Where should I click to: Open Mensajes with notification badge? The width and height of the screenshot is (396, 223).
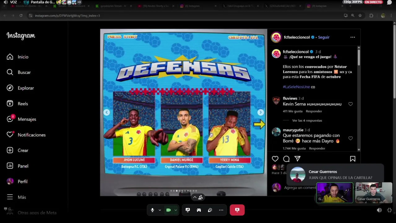(x=22, y=119)
